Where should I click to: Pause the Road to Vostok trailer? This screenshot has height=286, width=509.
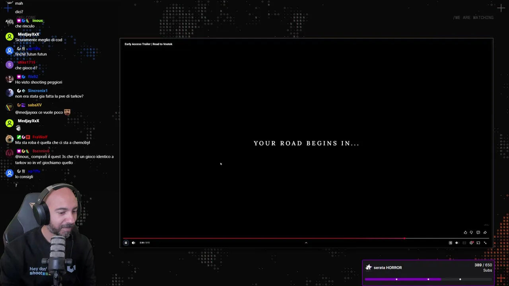(x=126, y=243)
